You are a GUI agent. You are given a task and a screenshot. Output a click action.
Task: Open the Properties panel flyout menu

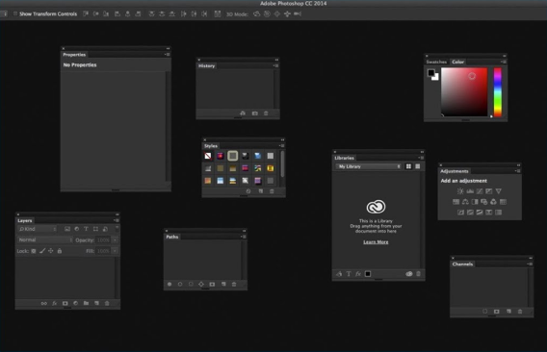tap(168, 55)
